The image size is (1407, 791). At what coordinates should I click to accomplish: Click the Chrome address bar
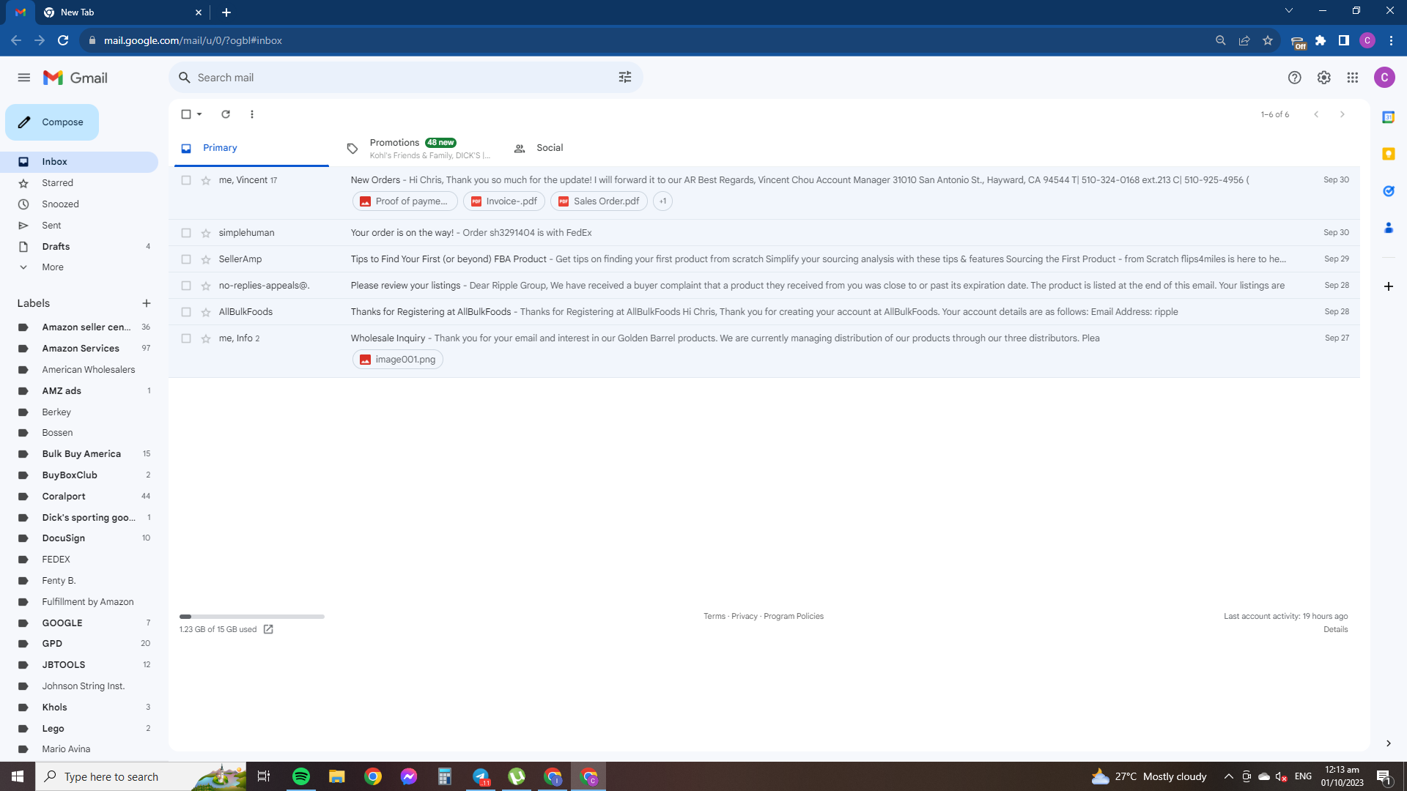645,40
